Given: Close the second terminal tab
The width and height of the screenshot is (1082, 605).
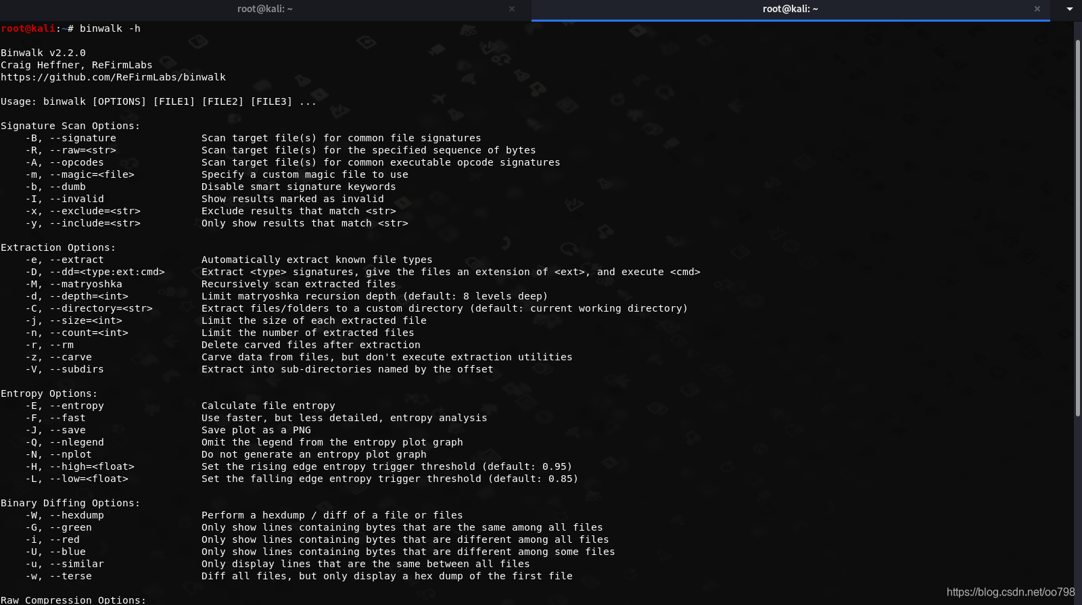Looking at the screenshot, I should (x=1037, y=9).
